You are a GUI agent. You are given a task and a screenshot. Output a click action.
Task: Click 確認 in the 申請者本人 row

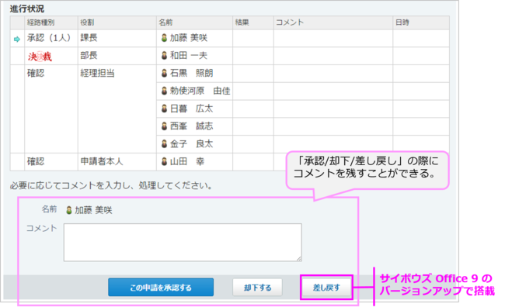pyautogui.click(x=36, y=161)
